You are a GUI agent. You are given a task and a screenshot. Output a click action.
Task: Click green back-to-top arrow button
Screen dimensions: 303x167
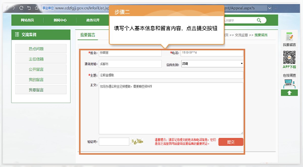289,93
